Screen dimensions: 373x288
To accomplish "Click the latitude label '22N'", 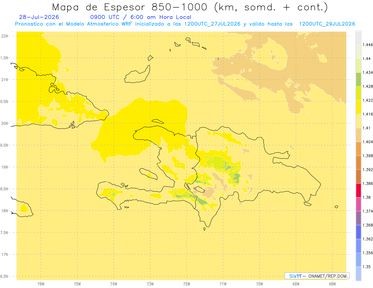I will click(x=5, y=36).
